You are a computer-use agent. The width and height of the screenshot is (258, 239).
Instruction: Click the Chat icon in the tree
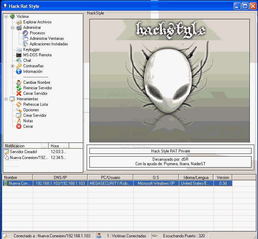point(19,60)
